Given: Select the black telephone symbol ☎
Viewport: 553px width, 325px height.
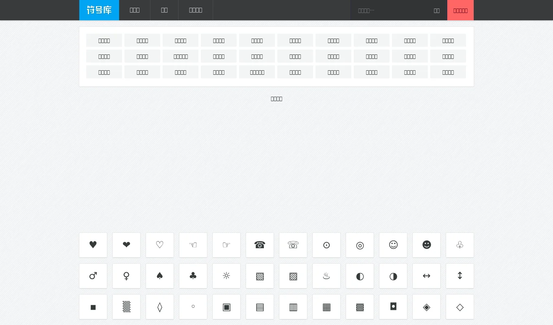Looking at the screenshot, I should tap(260, 245).
